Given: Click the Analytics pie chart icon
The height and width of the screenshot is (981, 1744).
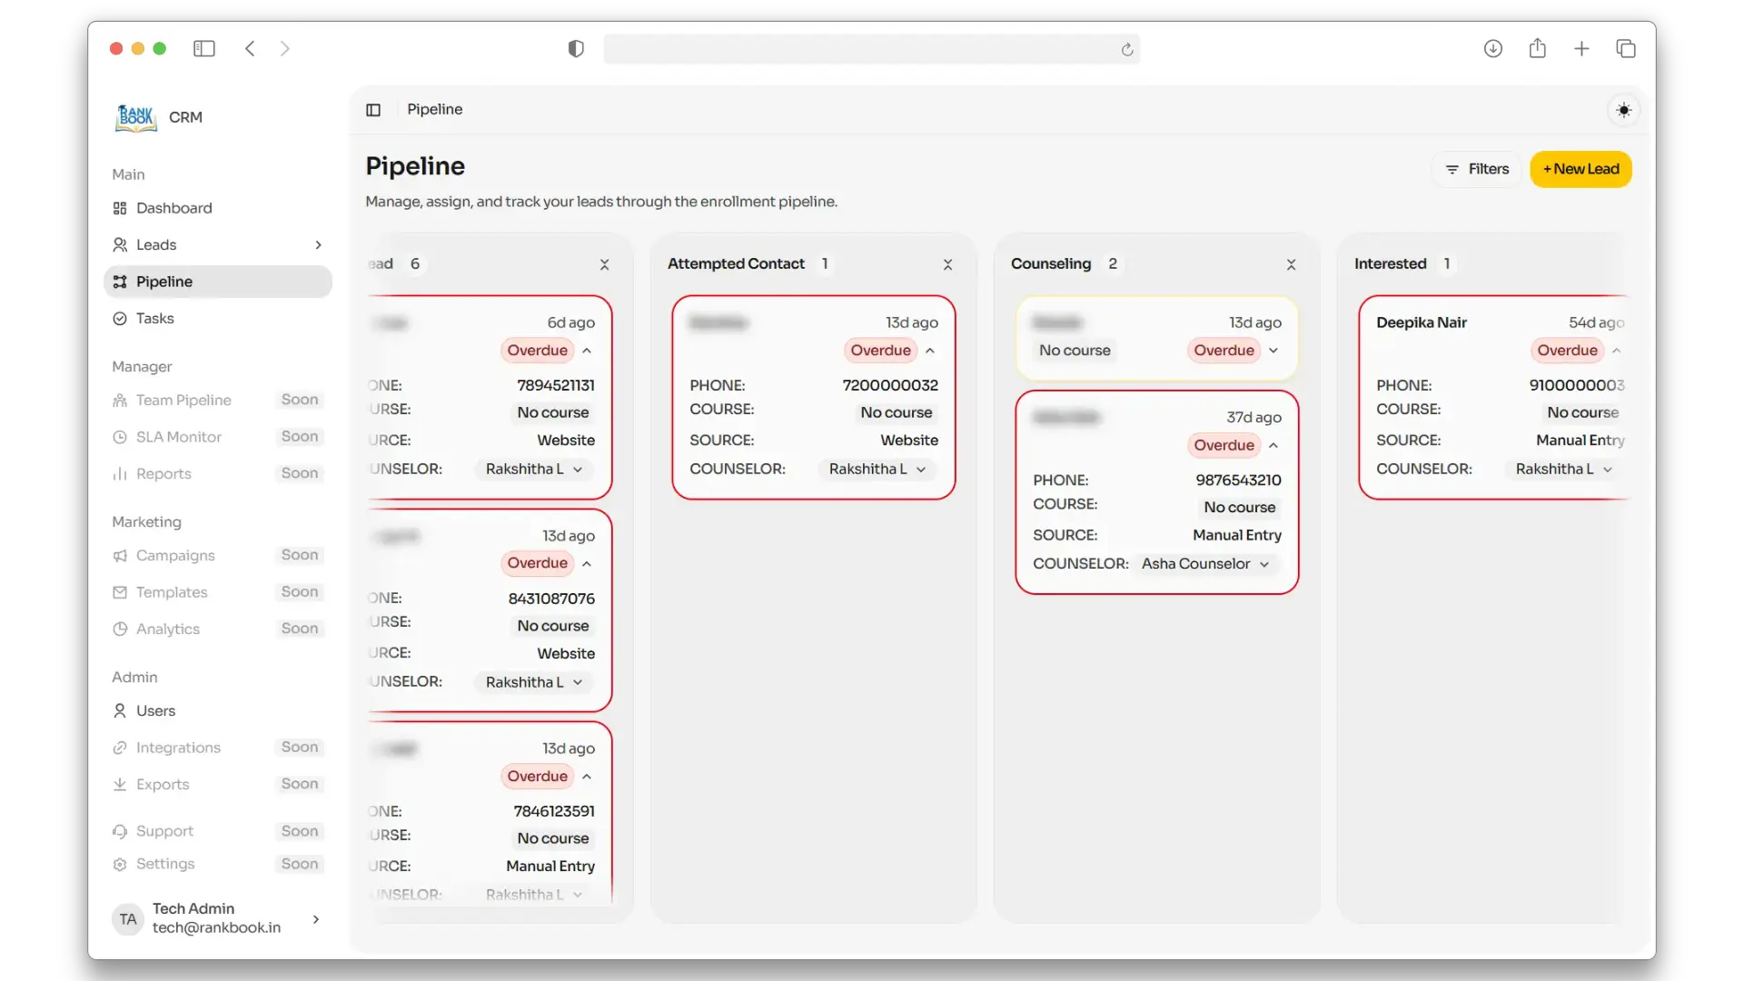Looking at the screenshot, I should point(120,629).
